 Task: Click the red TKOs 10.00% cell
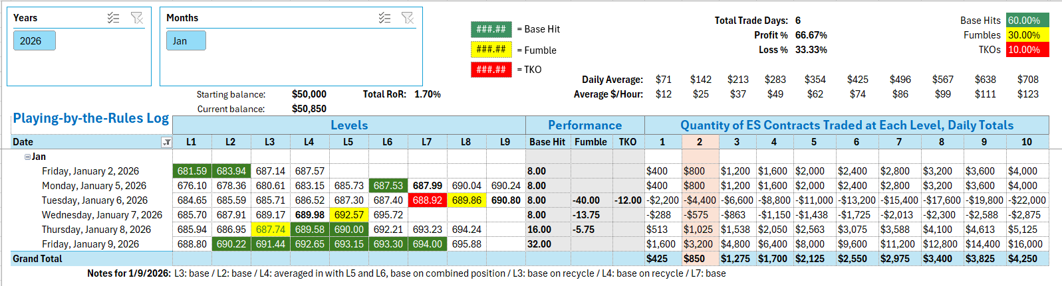tap(1027, 50)
